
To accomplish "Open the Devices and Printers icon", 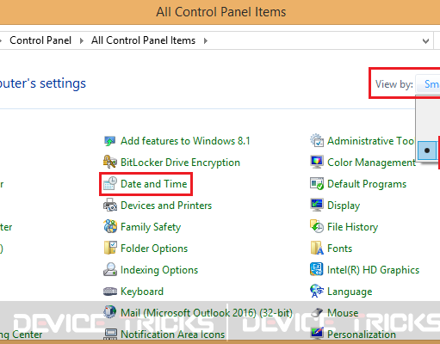I will click(110, 206).
